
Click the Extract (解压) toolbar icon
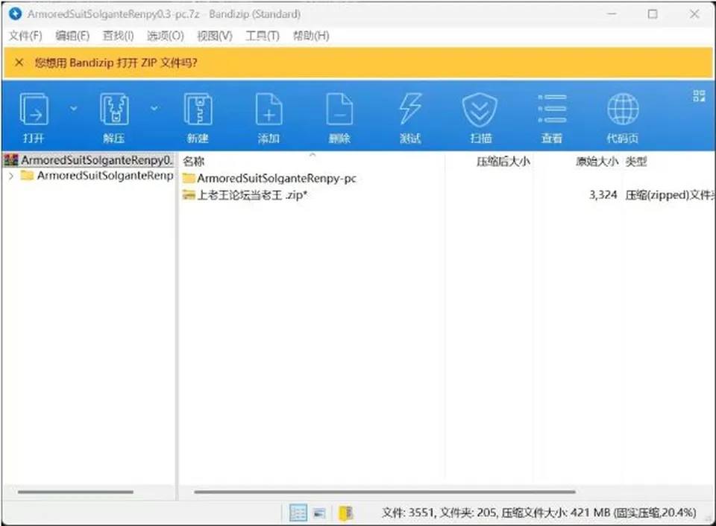pyautogui.click(x=114, y=109)
